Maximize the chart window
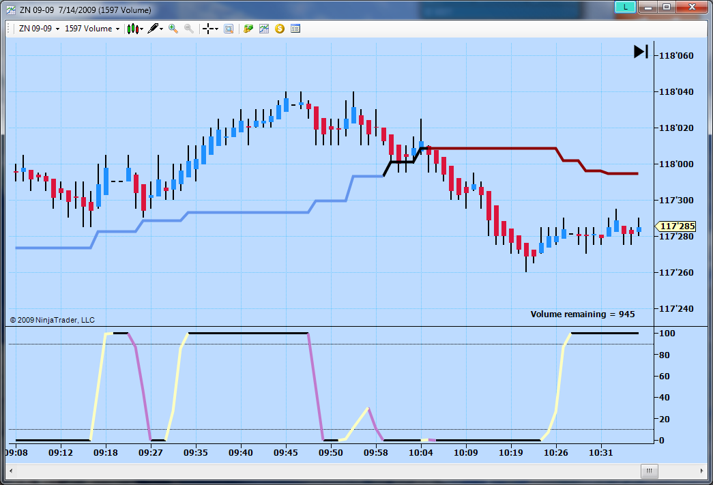713x485 pixels. click(x=667, y=7)
